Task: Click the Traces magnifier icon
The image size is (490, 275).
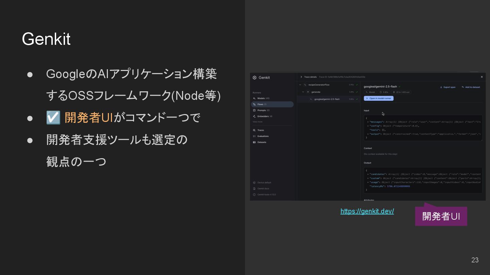Action: pos(254,130)
